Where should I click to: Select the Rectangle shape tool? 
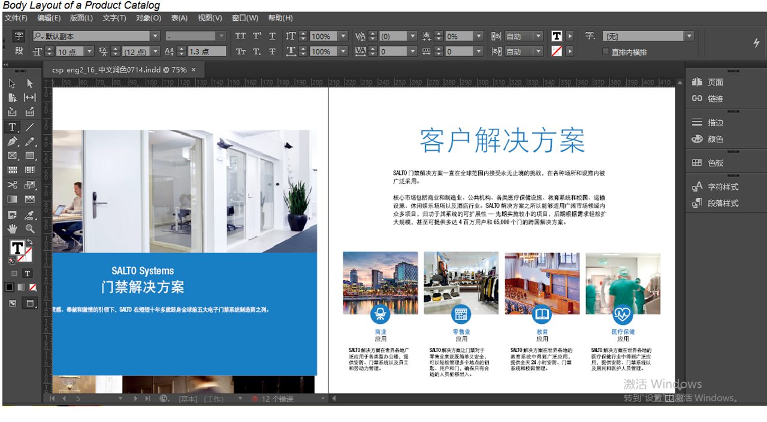click(29, 156)
